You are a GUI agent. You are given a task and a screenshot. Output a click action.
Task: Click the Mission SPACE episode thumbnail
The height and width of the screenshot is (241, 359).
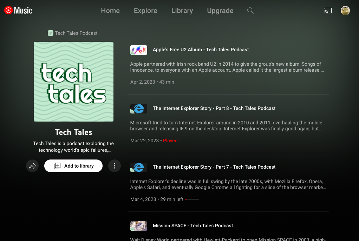coord(139,226)
